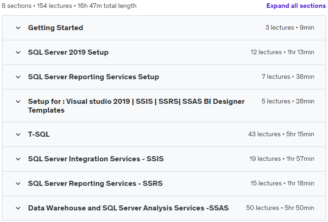The image size is (328, 222).
Task: Expand the SQL Server 2019 Setup chevron
Action: point(18,52)
